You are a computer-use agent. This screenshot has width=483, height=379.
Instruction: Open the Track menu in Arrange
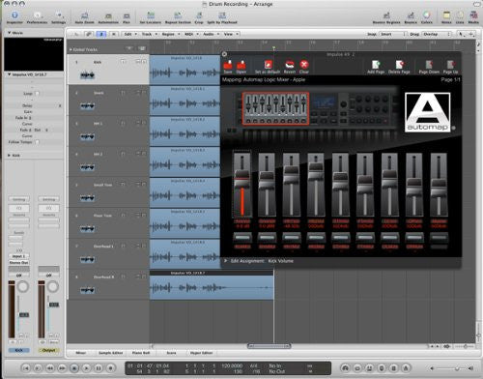coord(149,34)
